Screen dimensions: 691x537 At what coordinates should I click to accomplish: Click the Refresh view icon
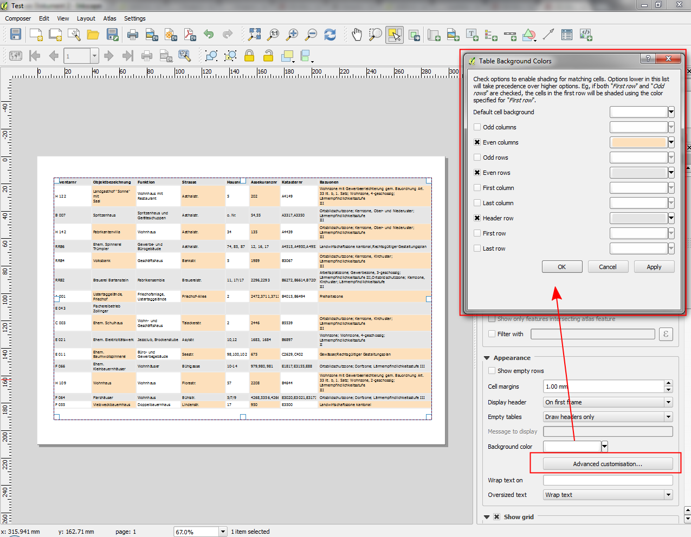pos(330,35)
